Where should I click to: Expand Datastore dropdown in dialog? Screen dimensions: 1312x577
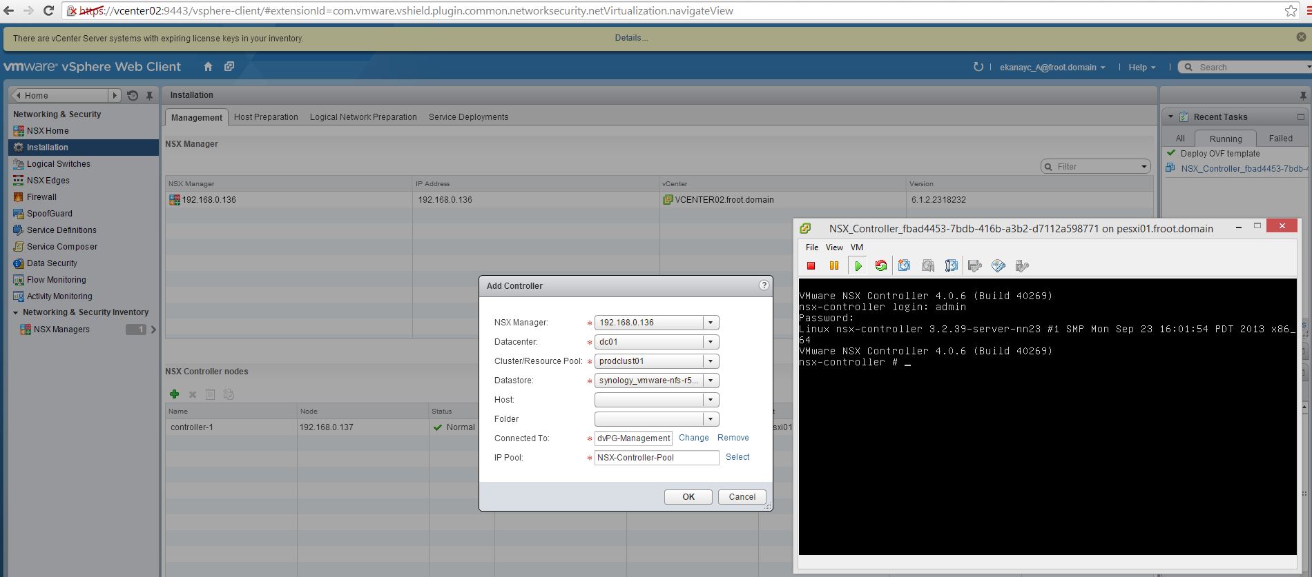(711, 381)
